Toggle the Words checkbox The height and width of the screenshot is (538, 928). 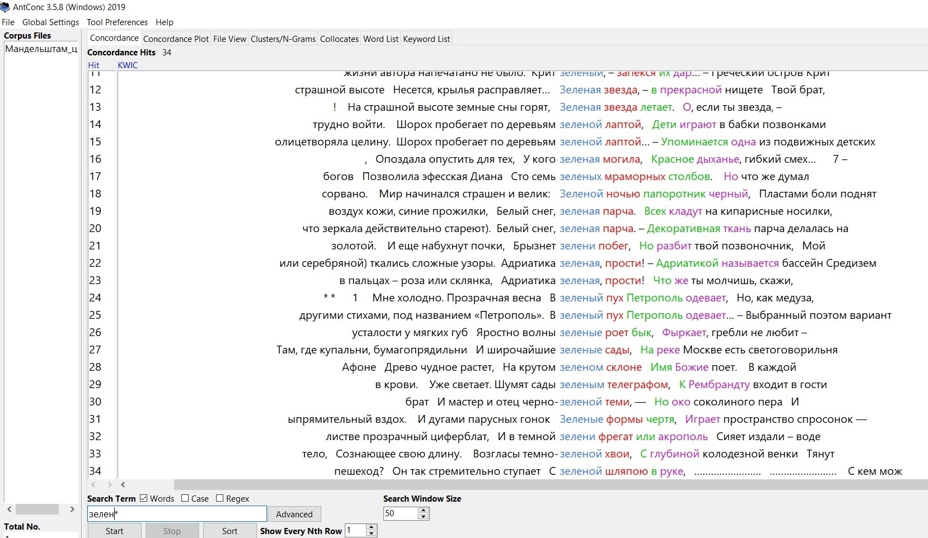pyautogui.click(x=144, y=498)
